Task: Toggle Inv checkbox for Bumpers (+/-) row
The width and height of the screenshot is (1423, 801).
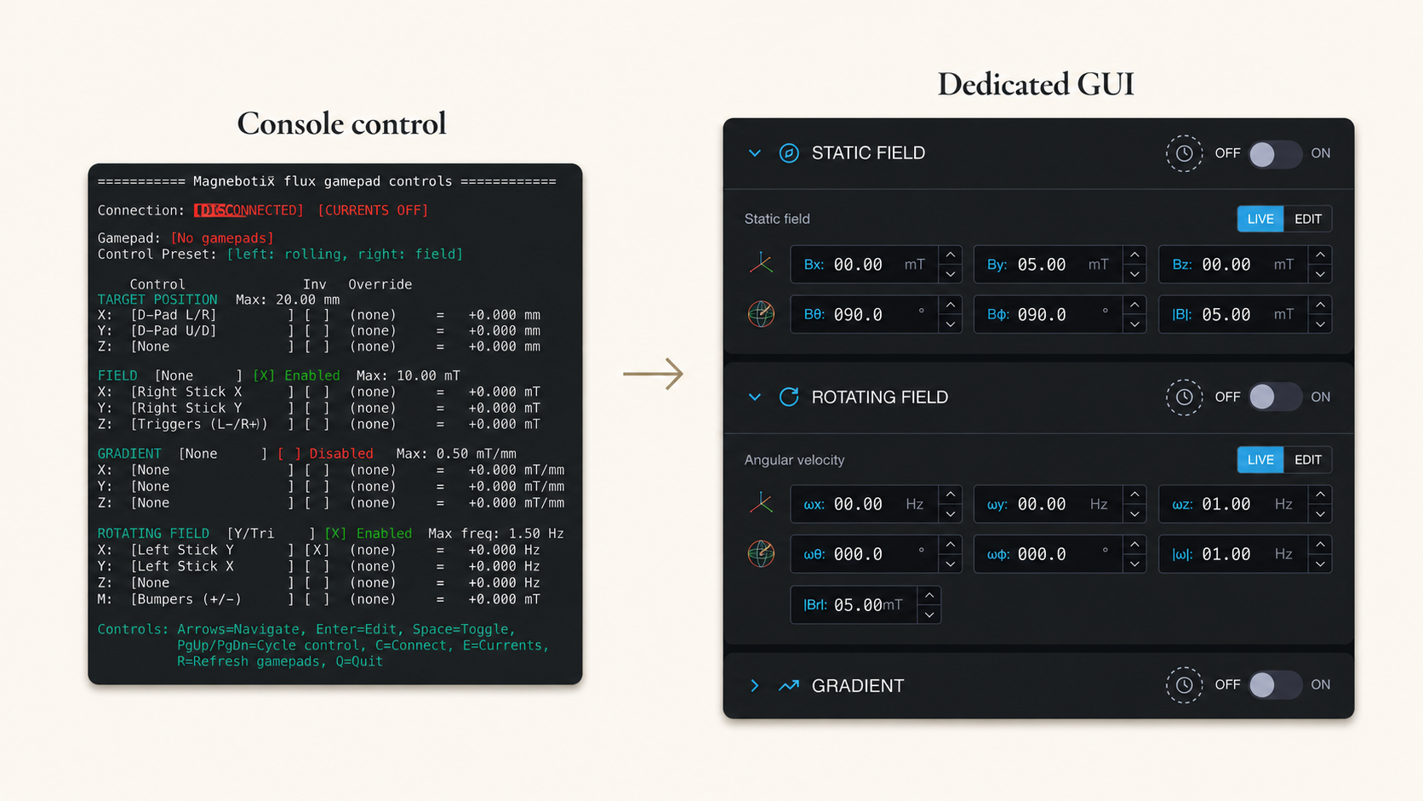Action: (x=317, y=599)
